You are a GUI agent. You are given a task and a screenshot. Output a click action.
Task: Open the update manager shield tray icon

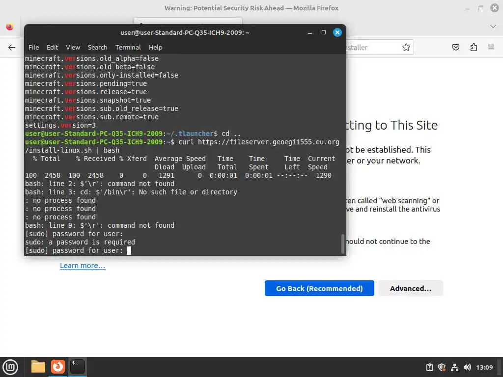point(442,367)
